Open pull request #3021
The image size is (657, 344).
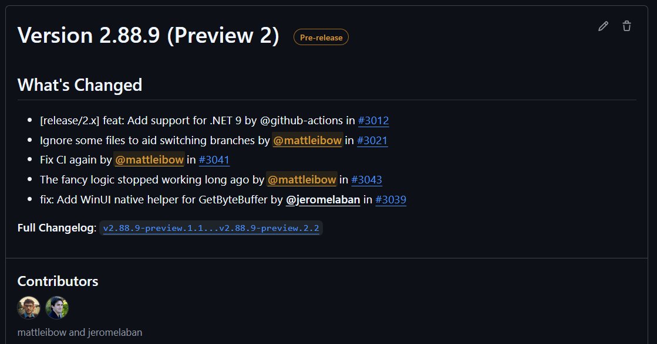(x=373, y=140)
